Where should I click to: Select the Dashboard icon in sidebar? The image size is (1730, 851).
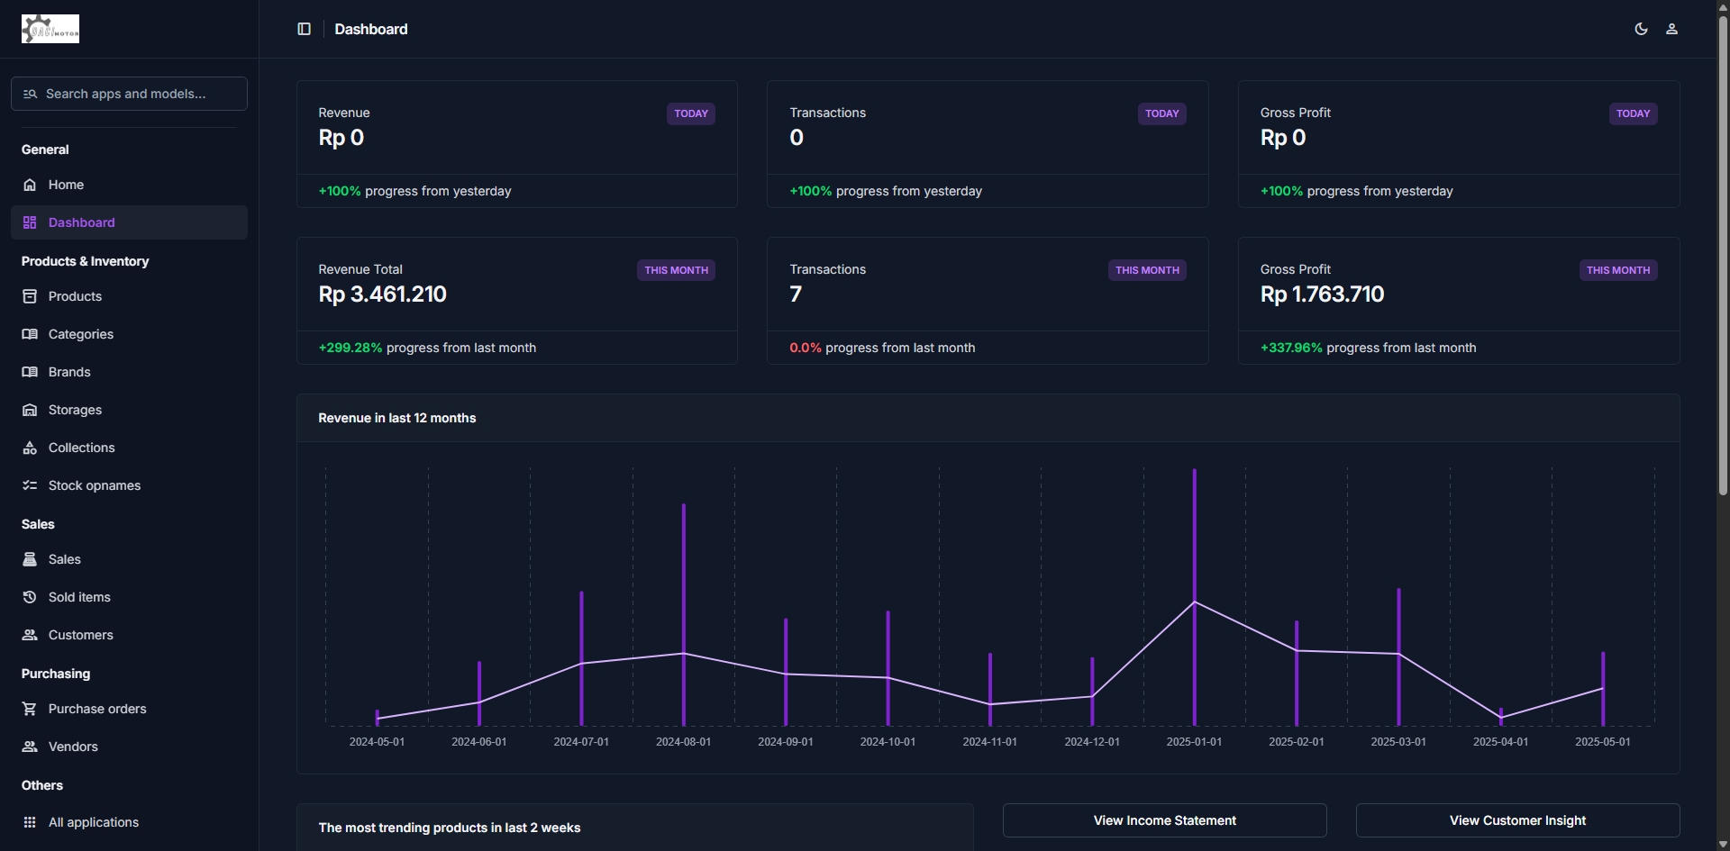click(x=30, y=222)
